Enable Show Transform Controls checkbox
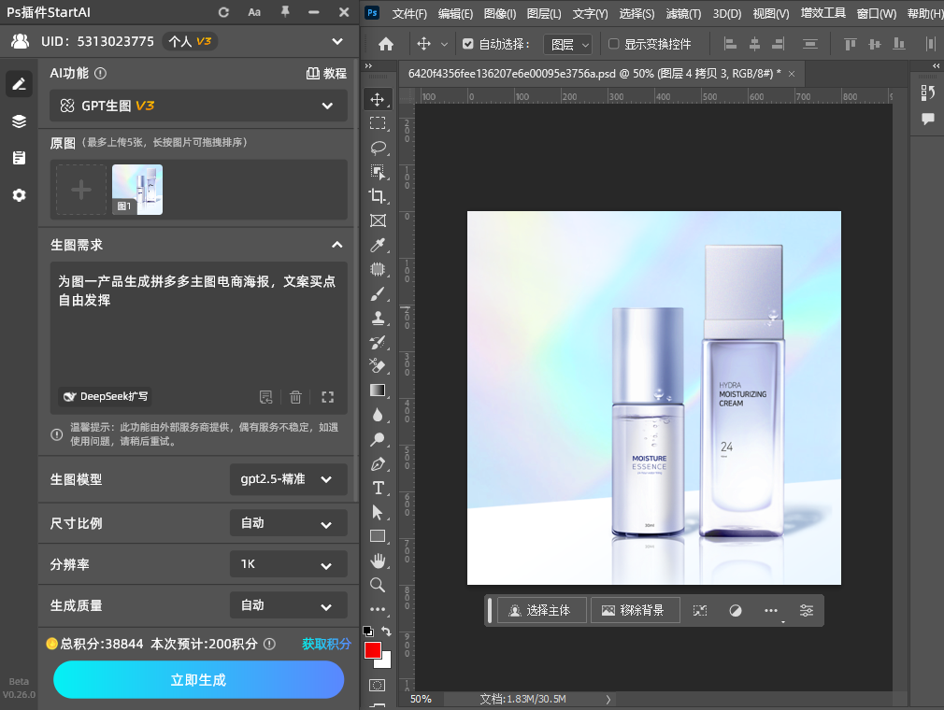The width and height of the screenshot is (944, 710). (x=613, y=44)
